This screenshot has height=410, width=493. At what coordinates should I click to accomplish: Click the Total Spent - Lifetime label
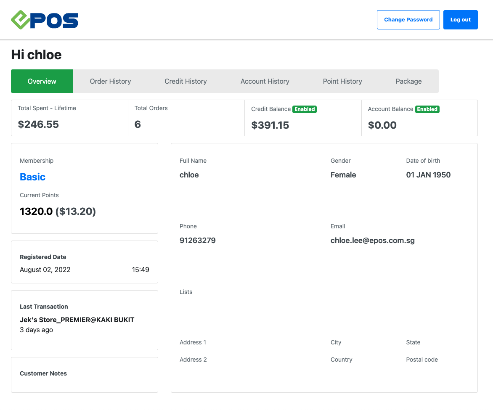tap(47, 108)
